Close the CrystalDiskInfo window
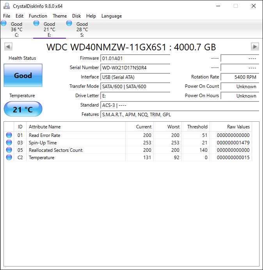 (x=254, y=6)
